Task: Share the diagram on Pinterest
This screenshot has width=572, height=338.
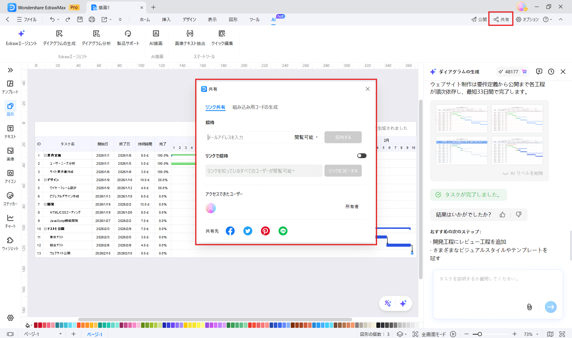Action: tap(265, 231)
